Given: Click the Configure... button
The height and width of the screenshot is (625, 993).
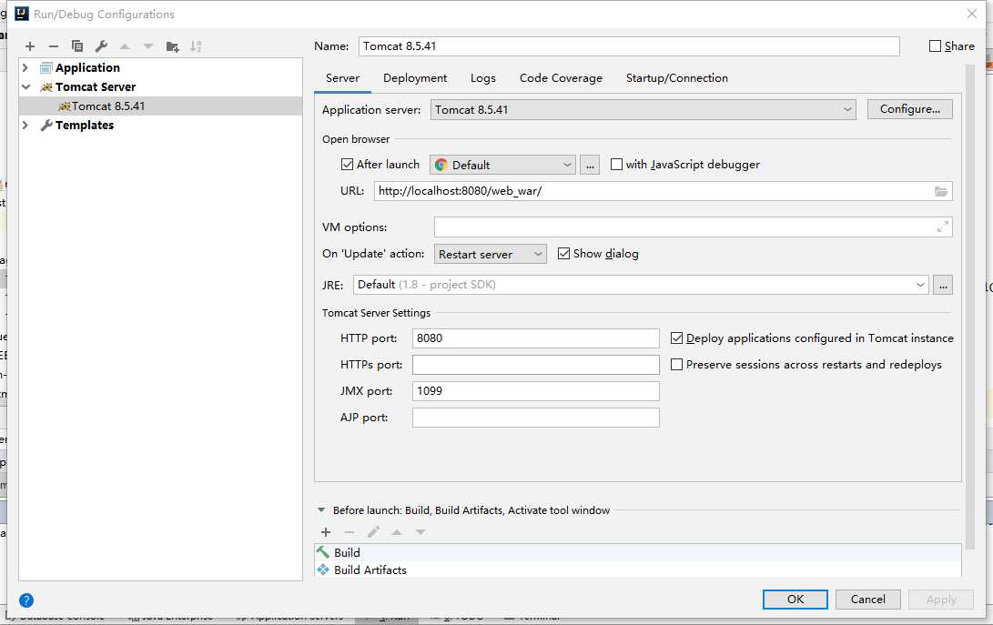Looking at the screenshot, I should (909, 109).
